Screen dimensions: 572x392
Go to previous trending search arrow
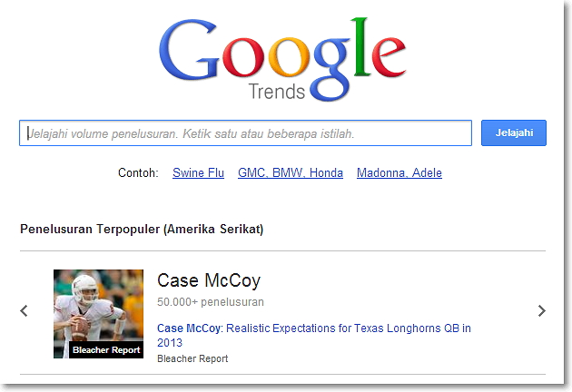pos(25,311)
